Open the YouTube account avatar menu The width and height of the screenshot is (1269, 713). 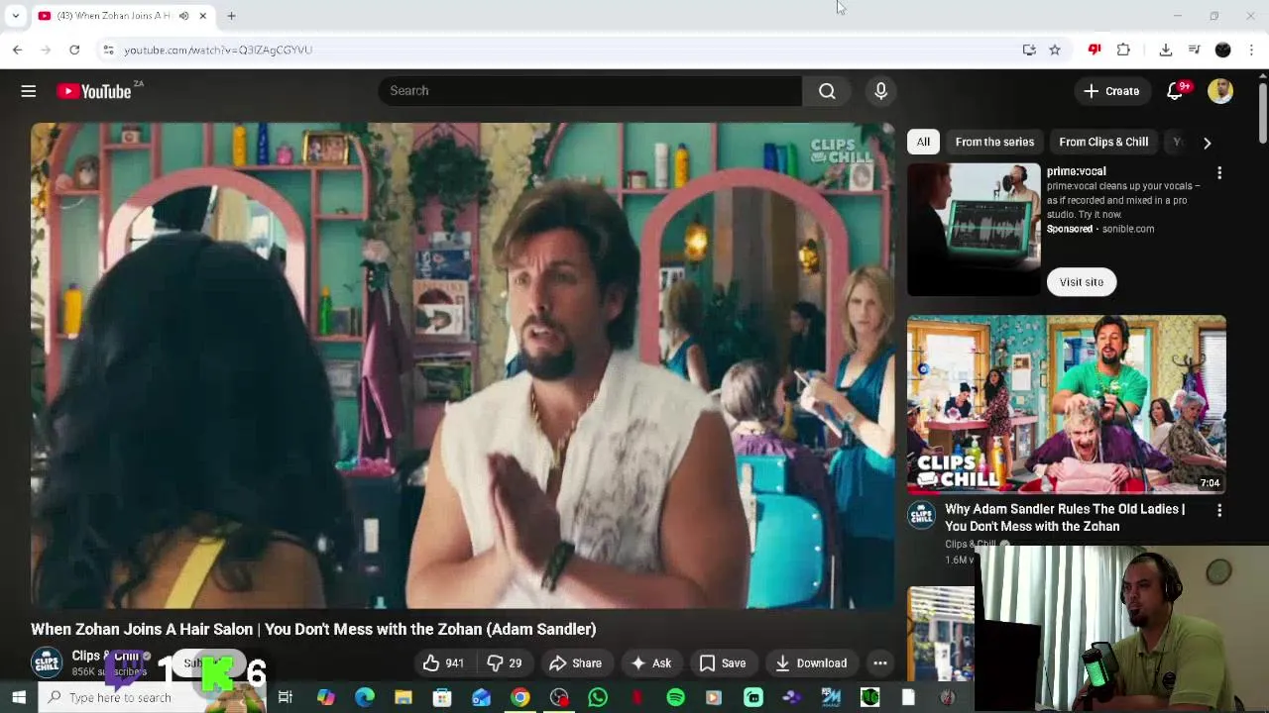tap(1220, 91)
